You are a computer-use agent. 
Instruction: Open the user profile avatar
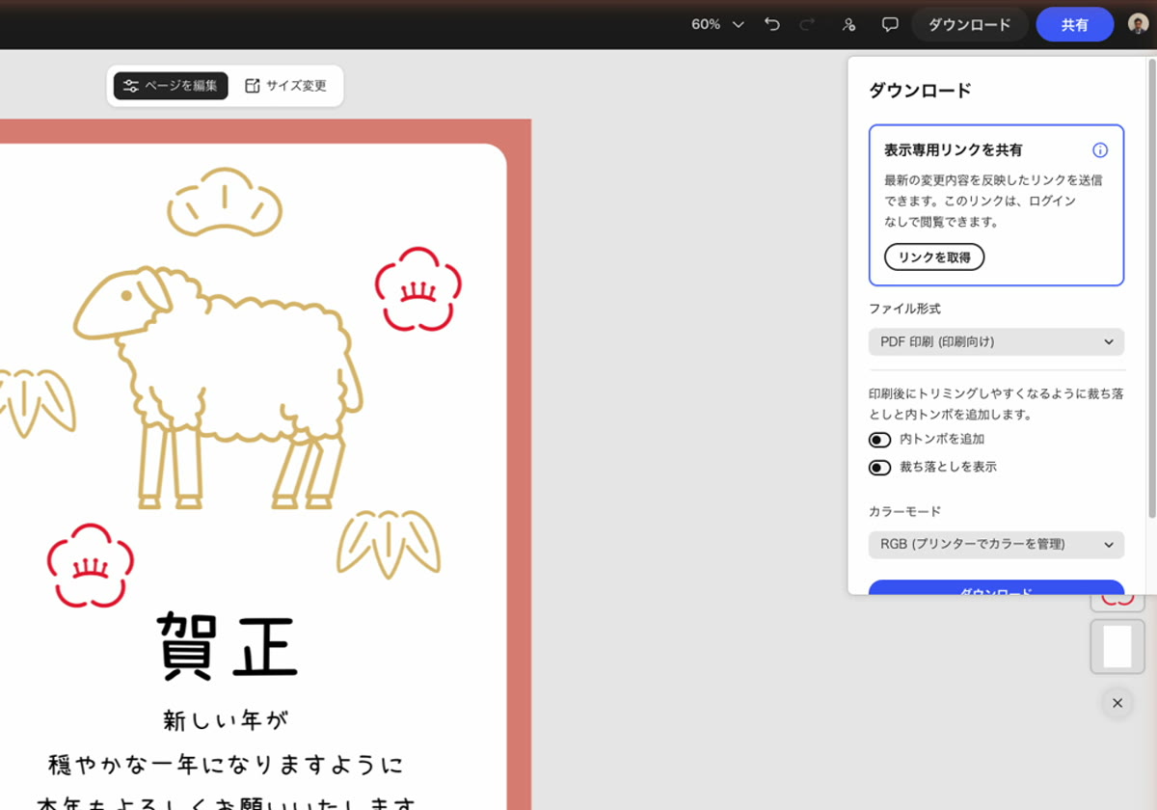pyautogui.click(x=1138, y=24)
